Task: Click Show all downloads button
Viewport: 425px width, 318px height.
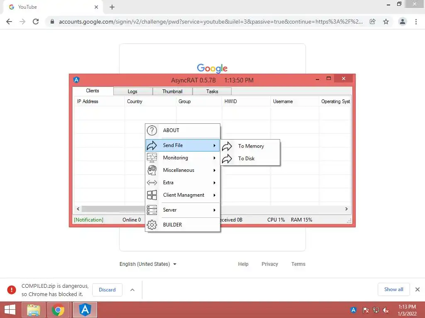Action: click(393, 289)
